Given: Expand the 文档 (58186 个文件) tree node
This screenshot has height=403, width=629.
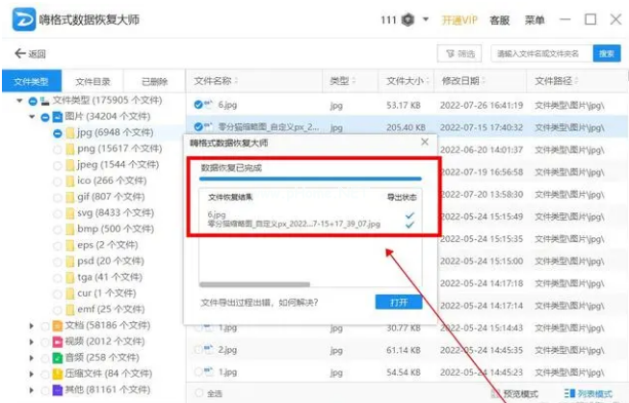Looking at the screenshot, I should pyautogui.click(x=33, y=326).
